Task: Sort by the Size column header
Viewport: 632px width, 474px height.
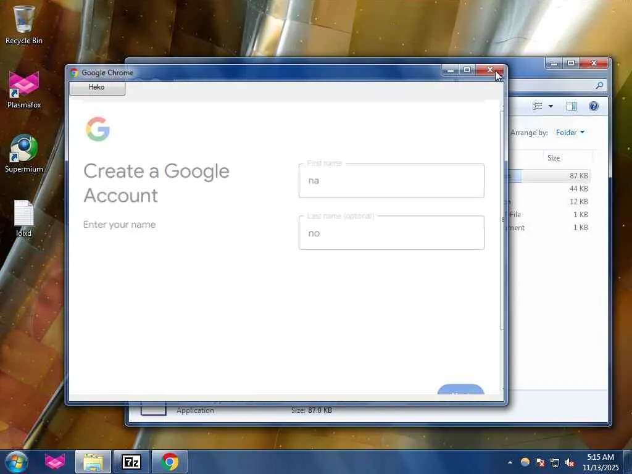Action: tap(554, 158)
